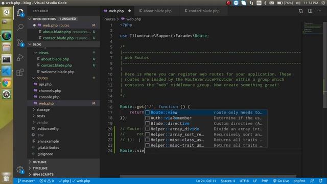The height and width of the screenshot is (184, 327).
Task: Expand the Outline panel
Action: pos(63,162)
